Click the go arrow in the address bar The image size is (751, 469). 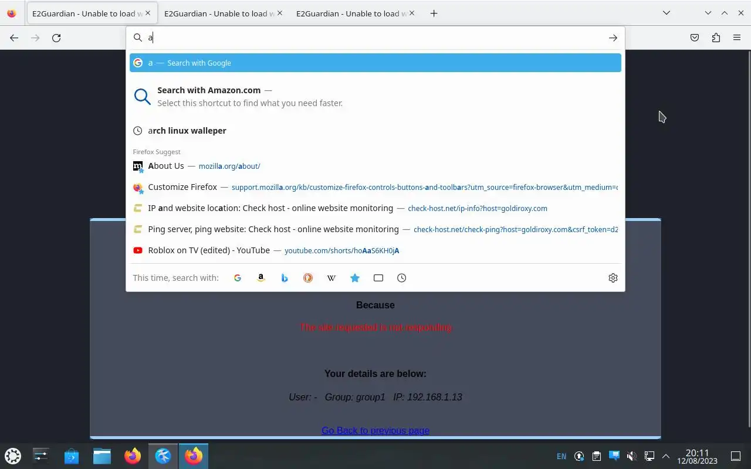click(x=613, y=38)
